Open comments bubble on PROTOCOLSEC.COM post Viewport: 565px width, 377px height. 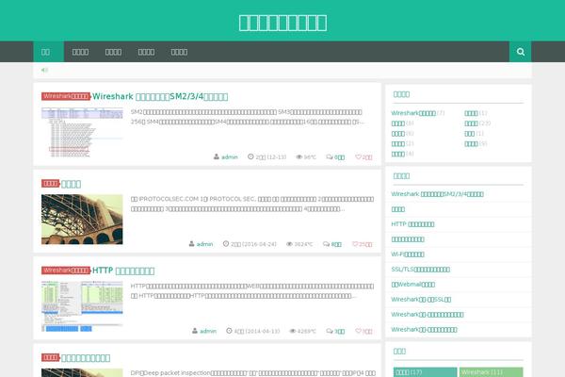(x=326, y=244)
